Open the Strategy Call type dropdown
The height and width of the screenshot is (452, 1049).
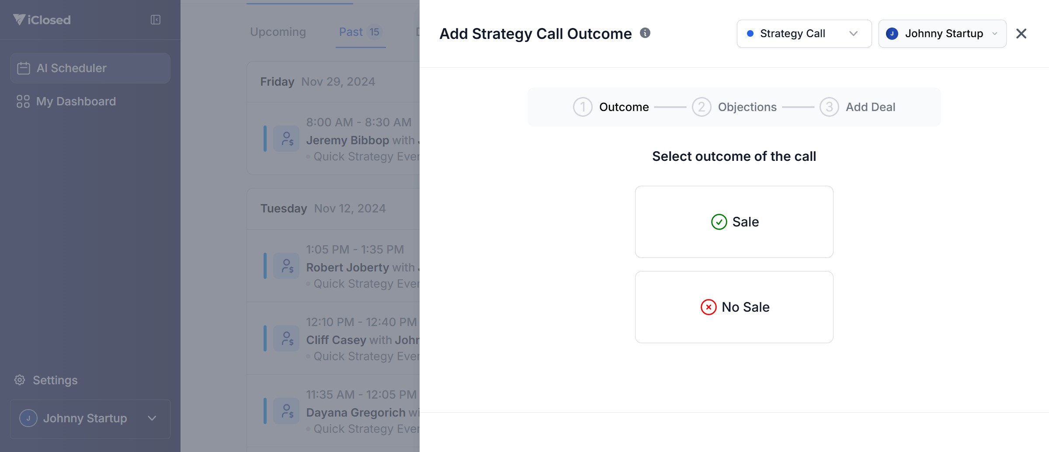click(x=804, y=34)
